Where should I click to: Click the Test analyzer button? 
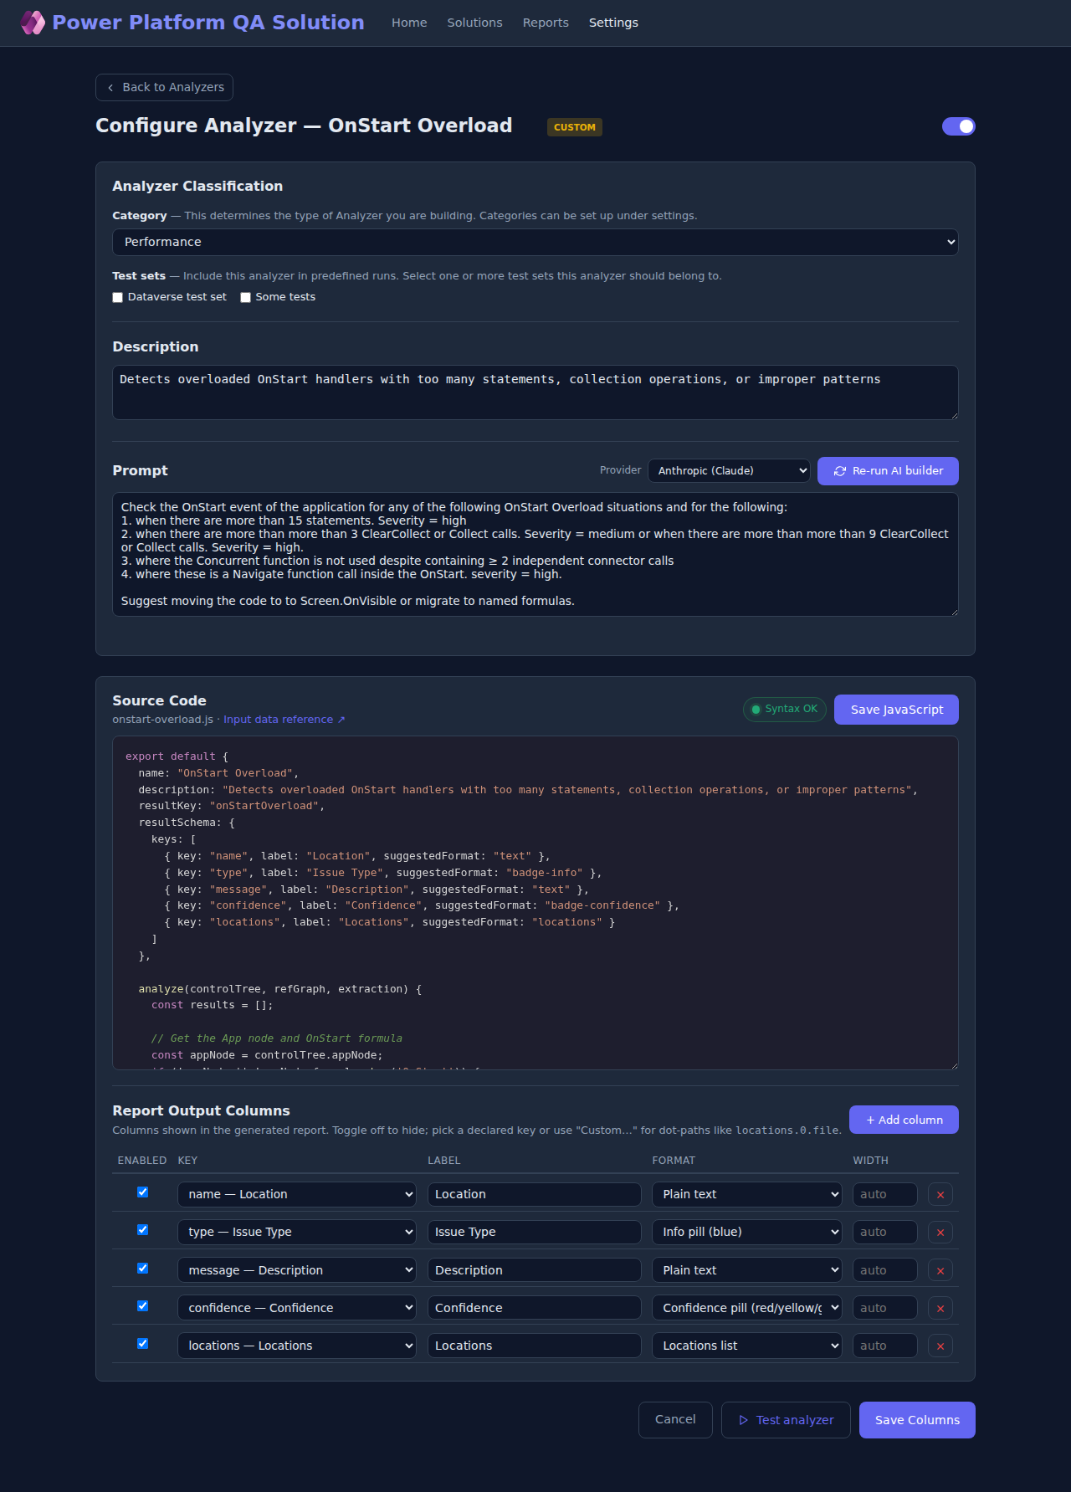(786, 1420)
